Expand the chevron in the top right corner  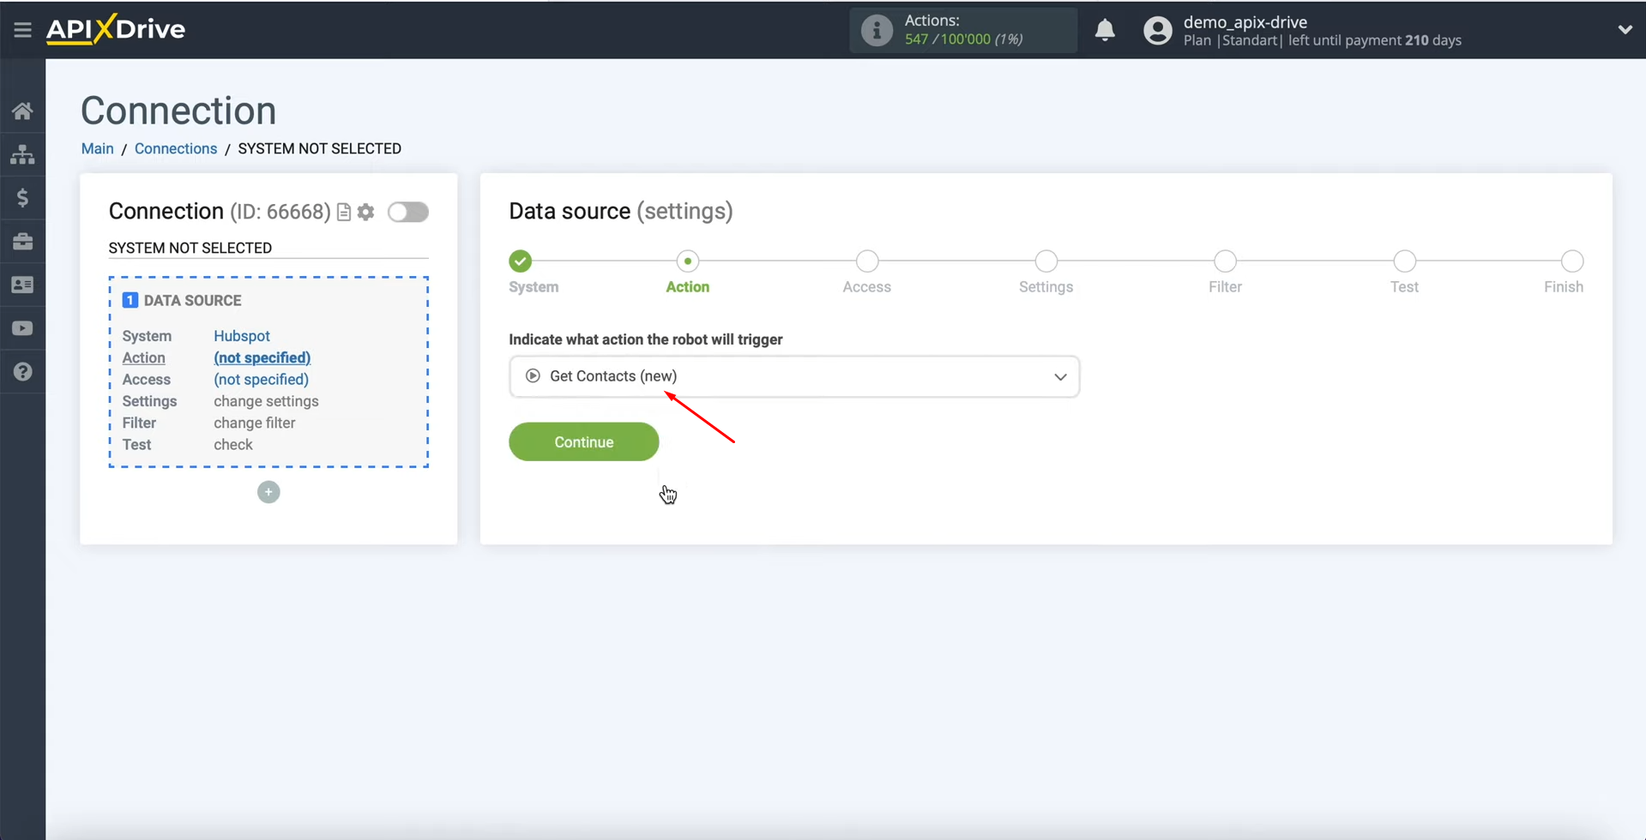tap(1625, 29)
